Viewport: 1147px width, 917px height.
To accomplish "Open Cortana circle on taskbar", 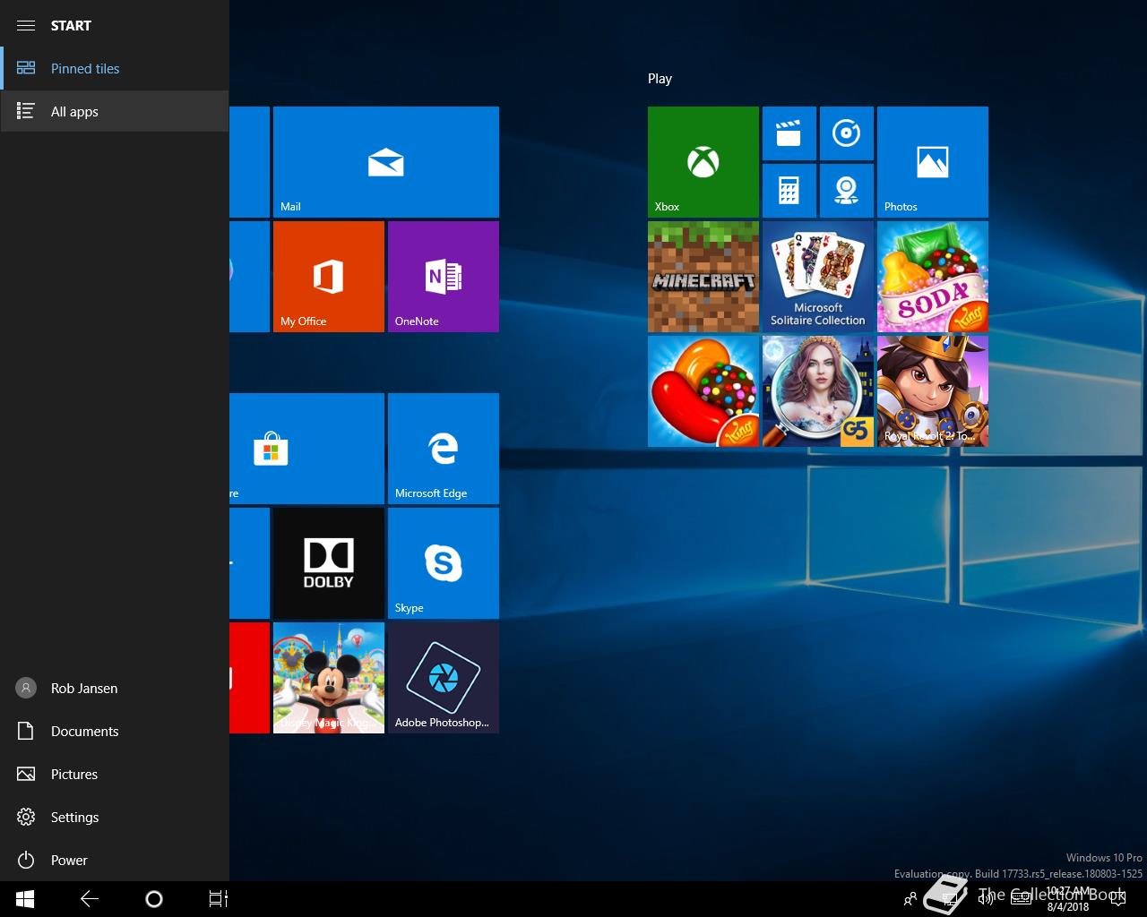I will (154, 899).
